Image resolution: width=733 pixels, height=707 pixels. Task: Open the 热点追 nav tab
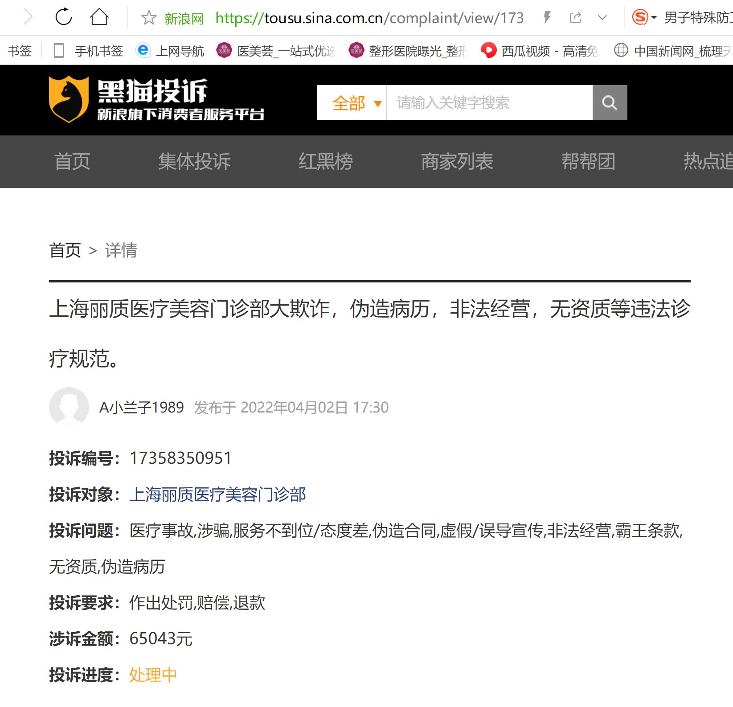pyautogui.click(x=708, y=161)
